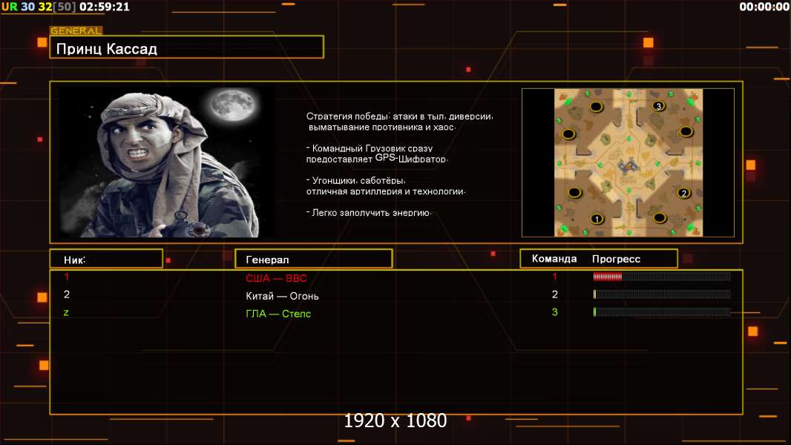Click the UR indicator in the corner

click(10, 7)
